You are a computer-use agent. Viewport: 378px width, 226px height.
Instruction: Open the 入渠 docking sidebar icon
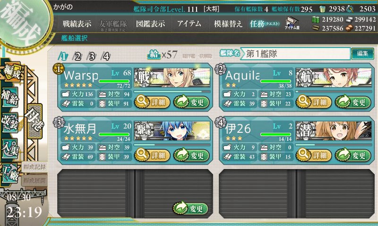[10, 148]
